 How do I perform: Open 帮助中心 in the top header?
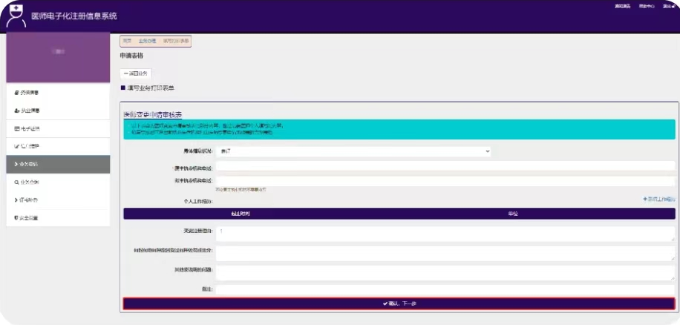tap(646, 6)
